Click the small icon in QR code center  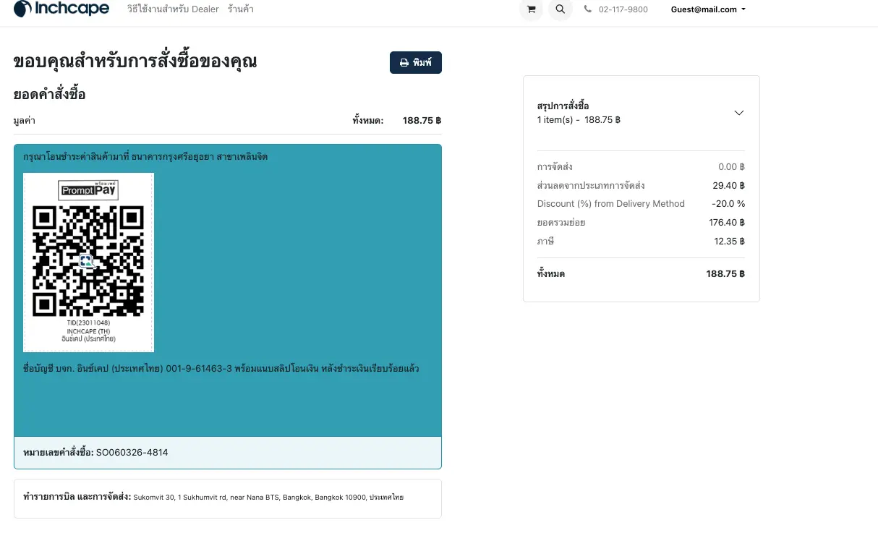[x=86, y=260]
